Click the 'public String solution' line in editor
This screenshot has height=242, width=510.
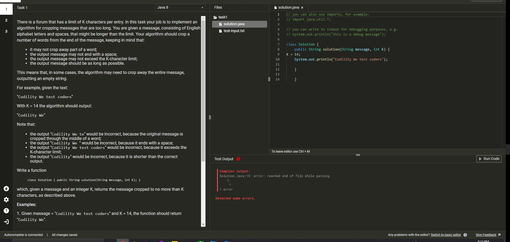point(342,49)
